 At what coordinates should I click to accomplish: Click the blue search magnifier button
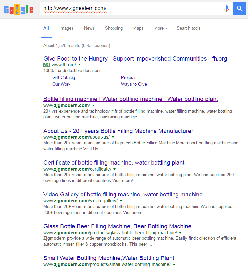pos(239,9)
